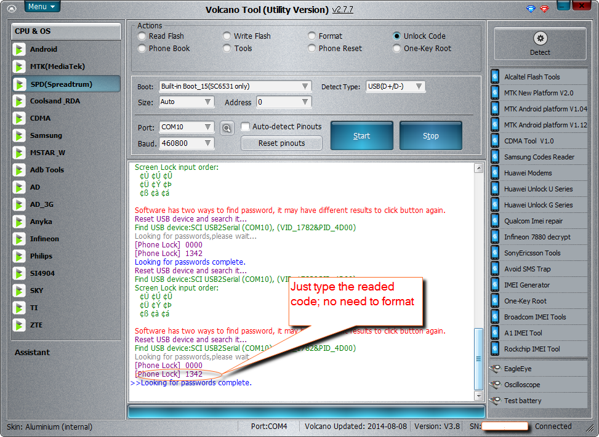
Task: Click the phone icon beside CDMA Tool V1.0
Action: click(495, 140)
